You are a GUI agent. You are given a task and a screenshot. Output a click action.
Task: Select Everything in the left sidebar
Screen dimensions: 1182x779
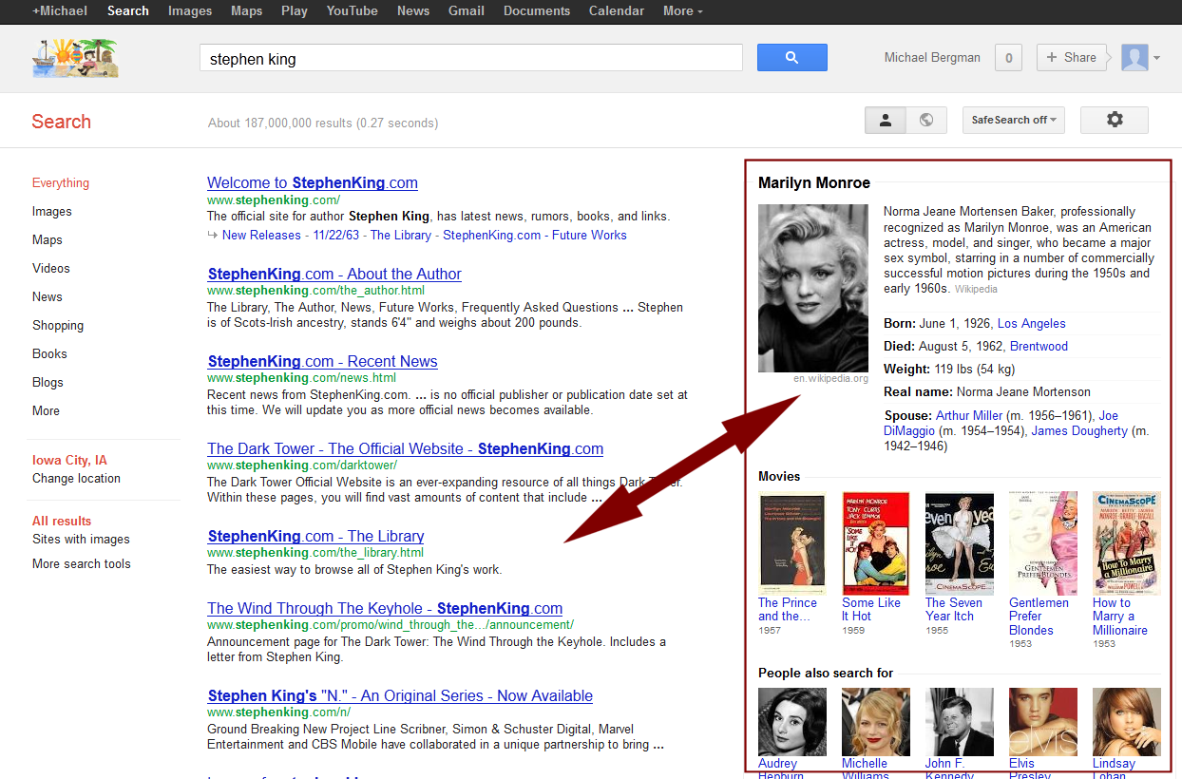point(61,182)
